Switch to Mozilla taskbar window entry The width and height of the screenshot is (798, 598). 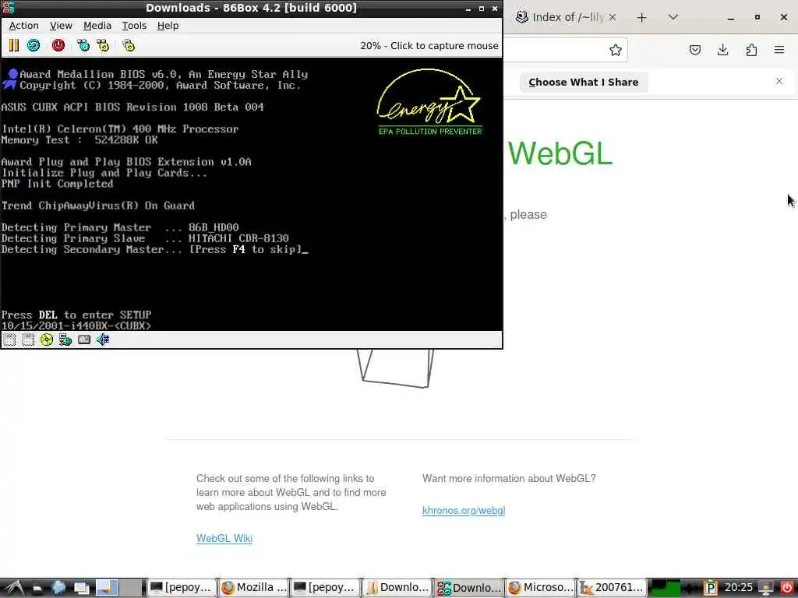click(253, 588)
